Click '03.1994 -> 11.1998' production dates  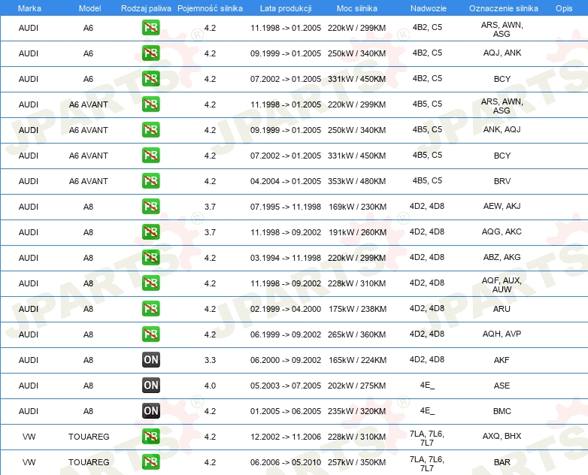pos(286,258)
